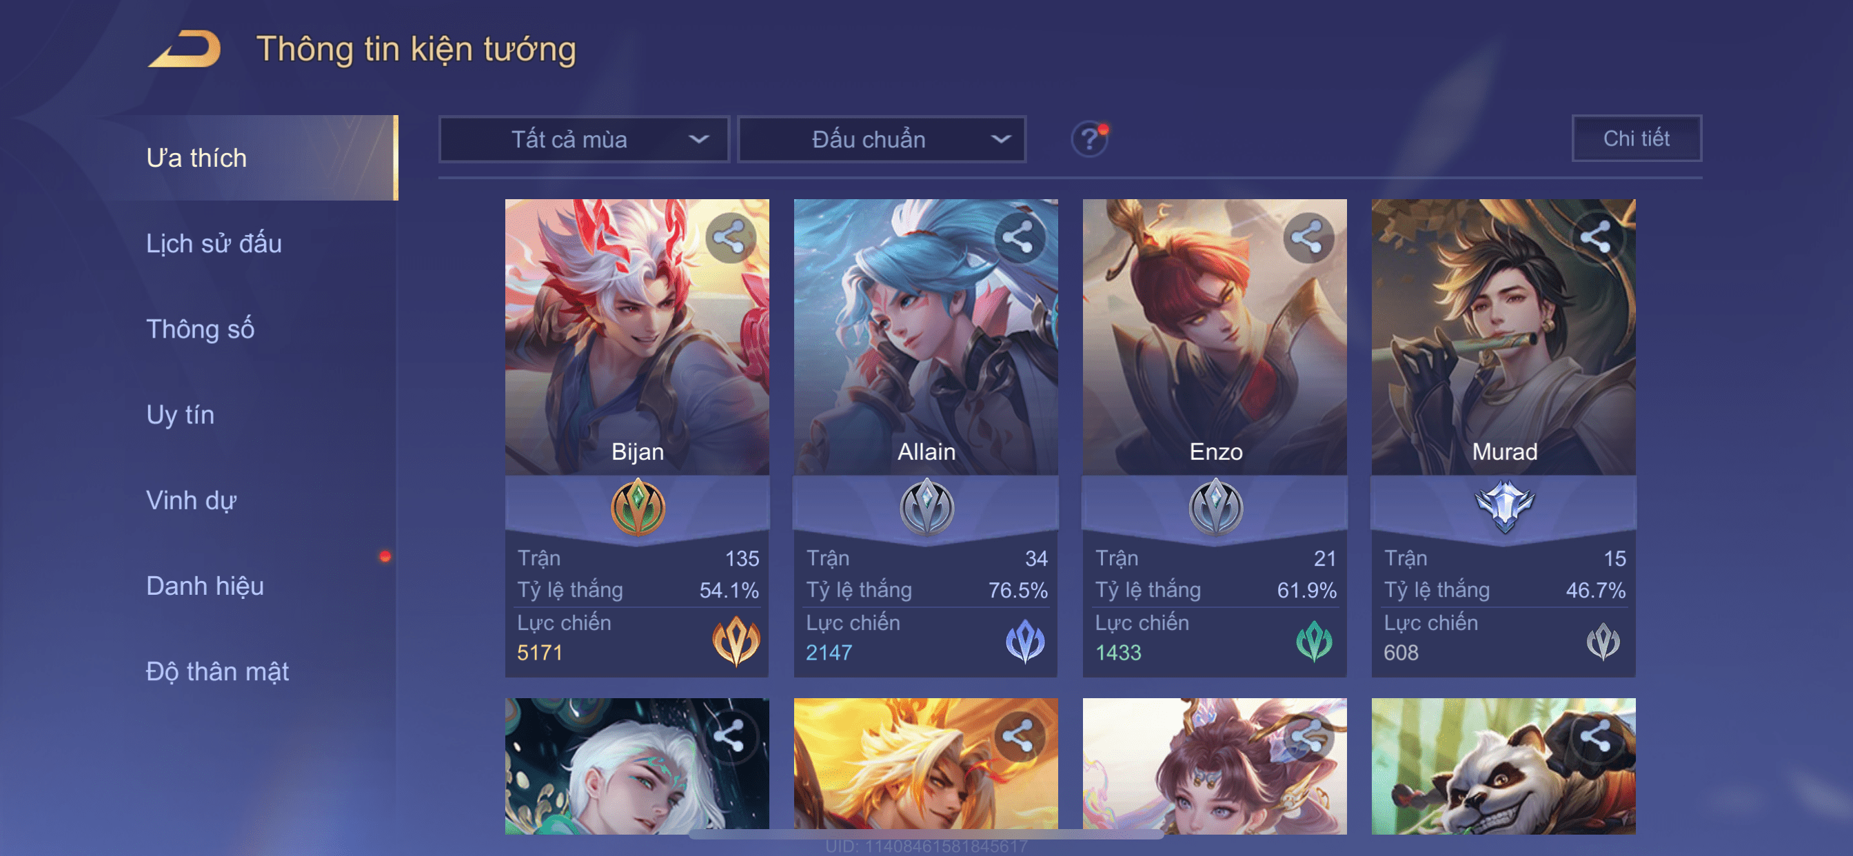Share the Murad hero card
Screen dimensions: 1853x856
tap(1596, 237)
